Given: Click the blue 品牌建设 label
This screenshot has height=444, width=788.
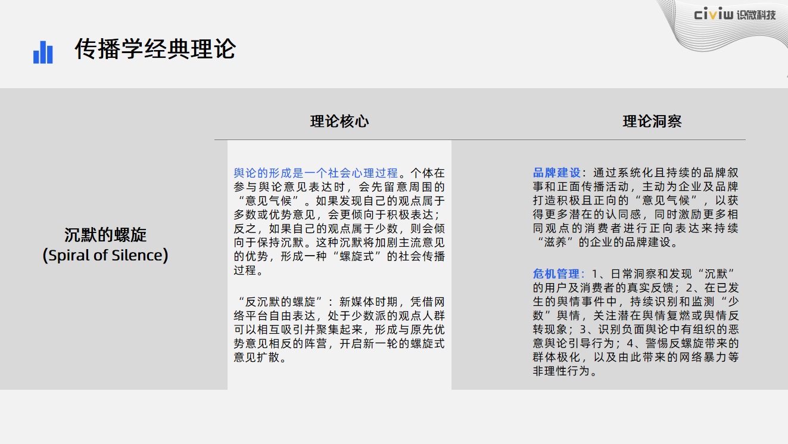Looking at the screenshot, I should point(556,173).
